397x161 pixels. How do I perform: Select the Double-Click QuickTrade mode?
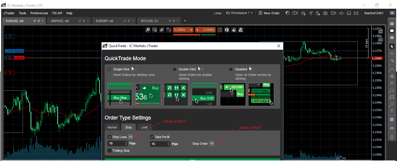(x=175, y=69)
